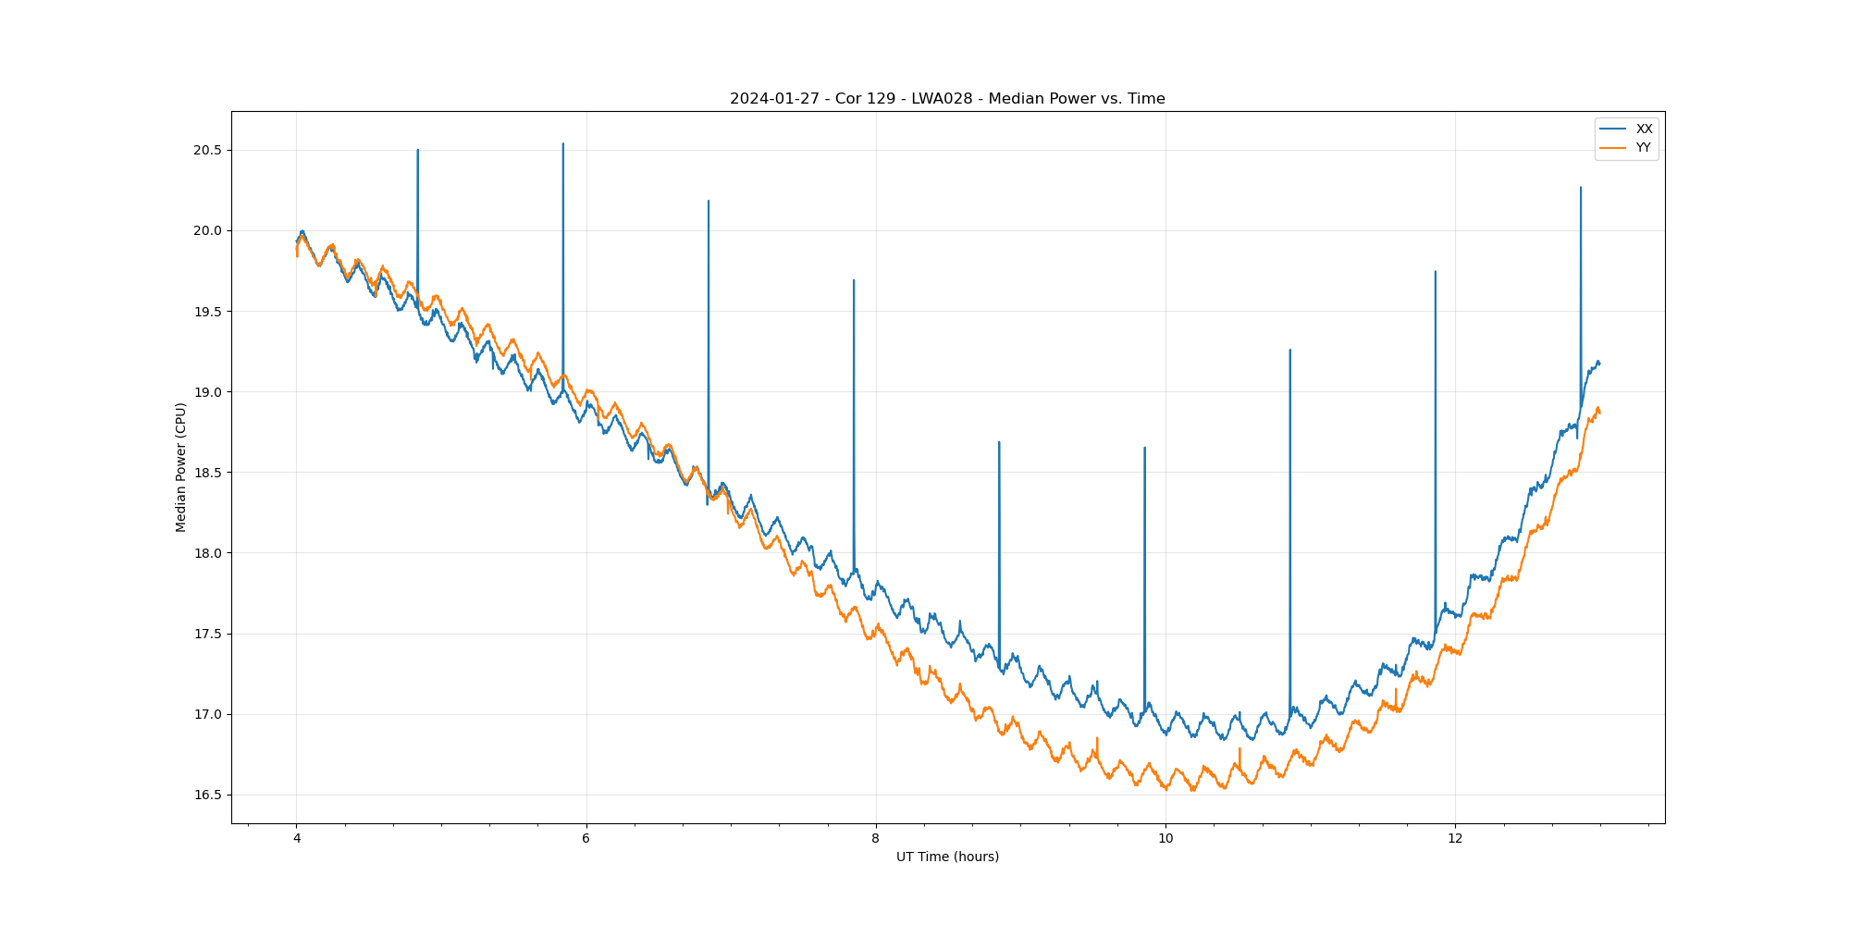Screen dimensions: 1850x925
Task: Click x-axis tick label 4
Action: click(296, 839)
